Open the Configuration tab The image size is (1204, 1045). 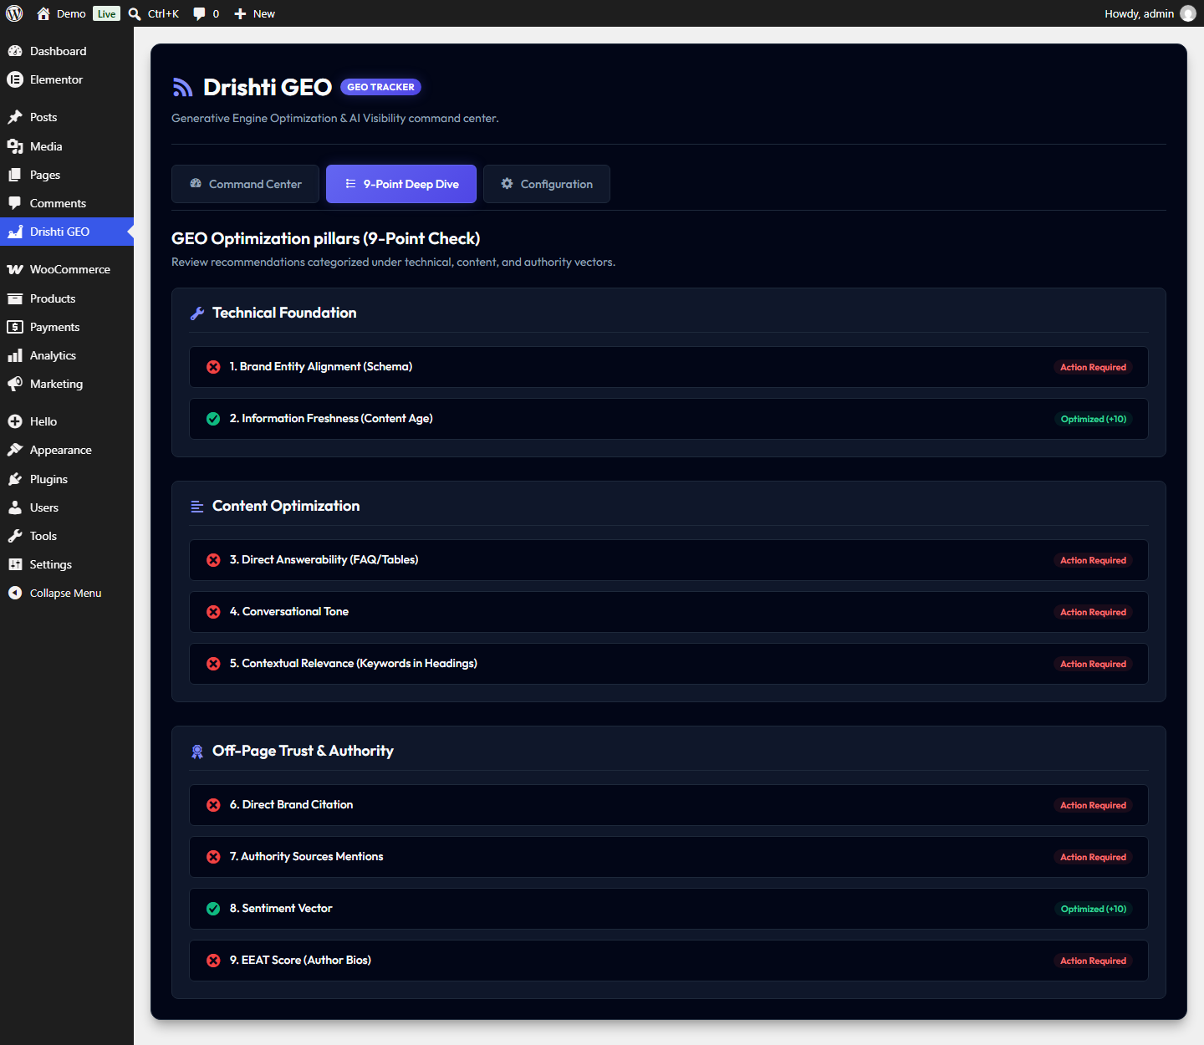click(547, 184)
